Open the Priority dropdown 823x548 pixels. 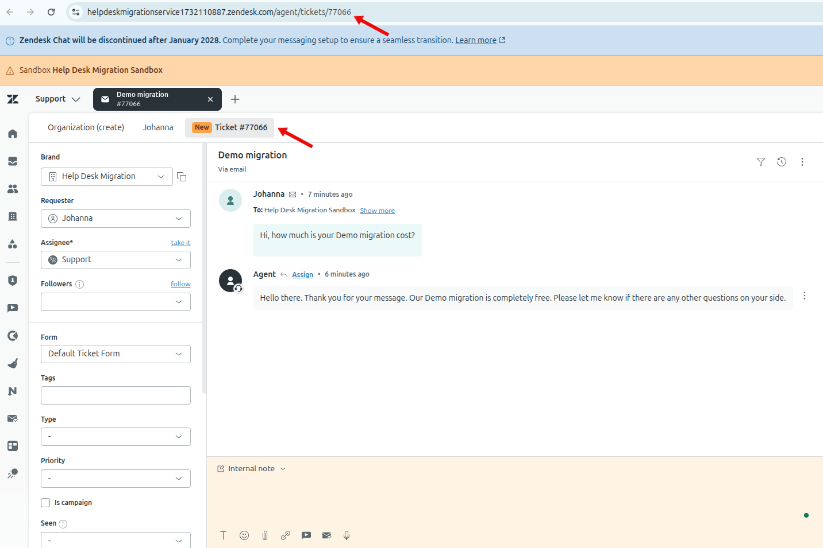(x=116, y=479)
